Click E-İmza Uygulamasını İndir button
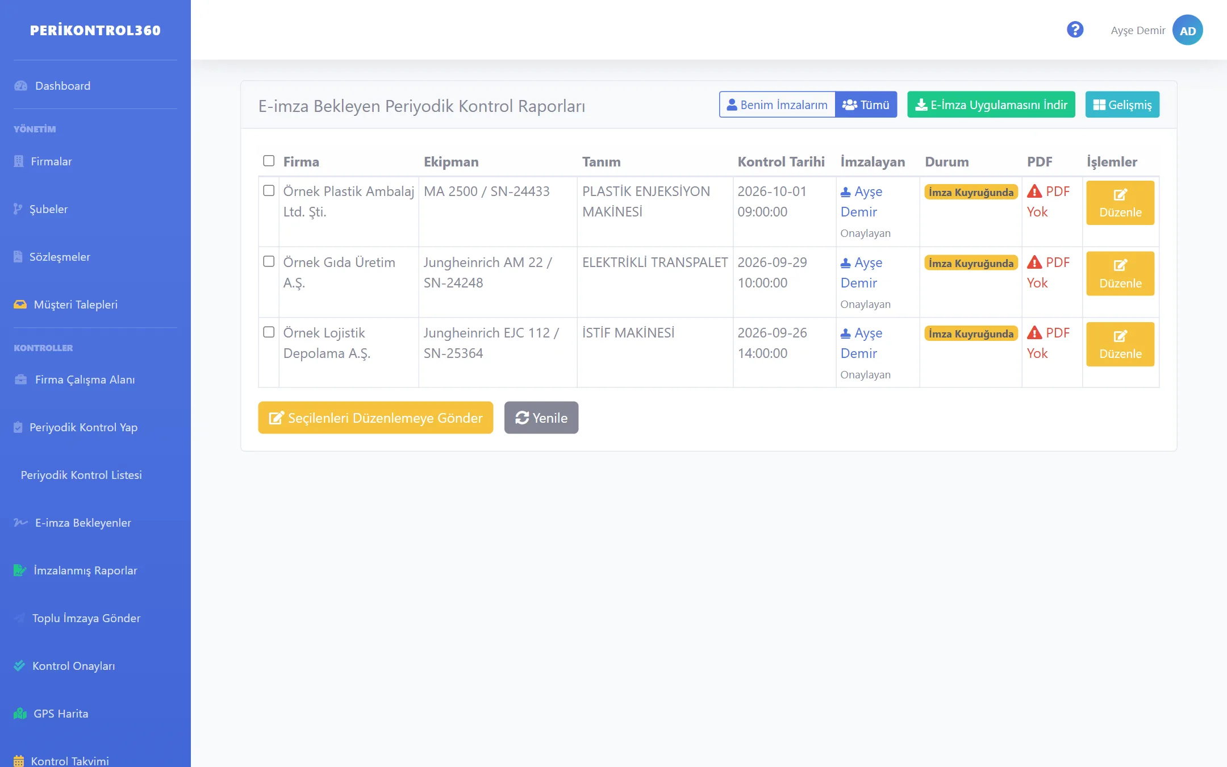Image resolution: width=1227 pixels, height=767 pixels. coord(991,105)
